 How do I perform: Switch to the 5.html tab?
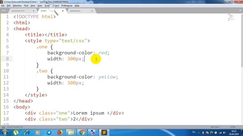(44, 11)
